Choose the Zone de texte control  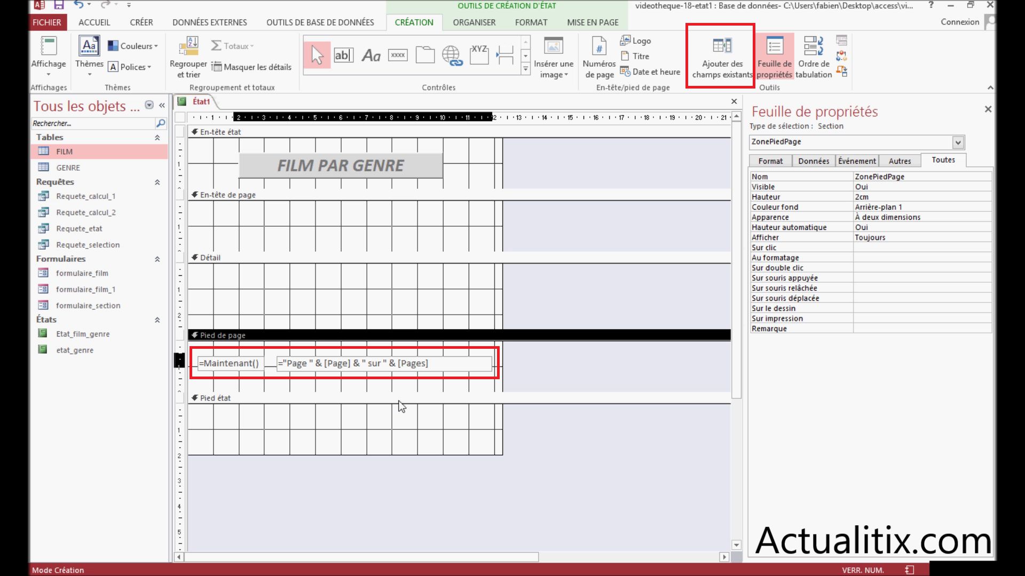[343, 55]
